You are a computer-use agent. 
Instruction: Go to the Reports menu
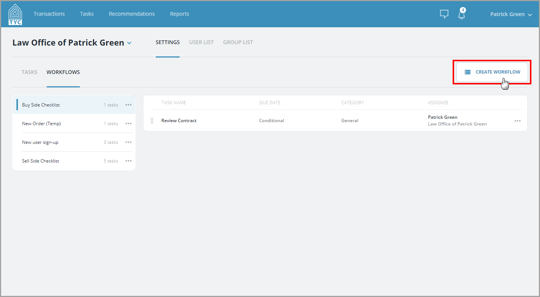[180, 14]
